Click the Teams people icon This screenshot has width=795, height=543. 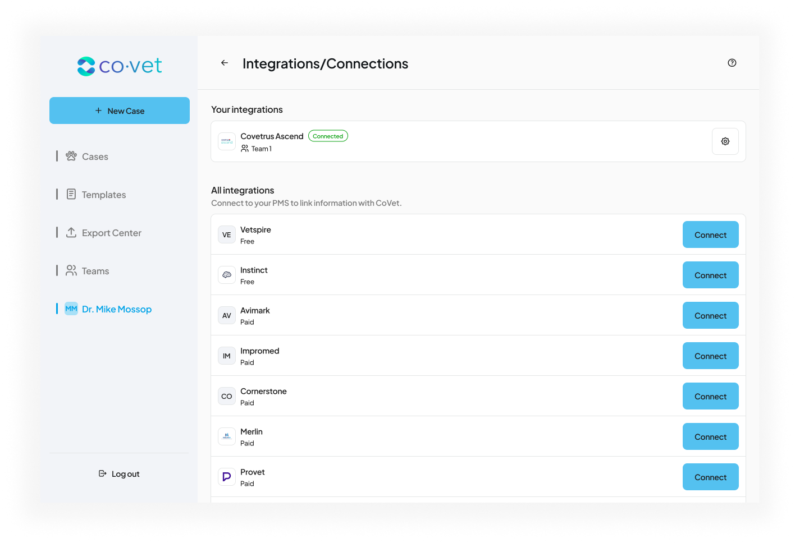(x=71, y=270)
